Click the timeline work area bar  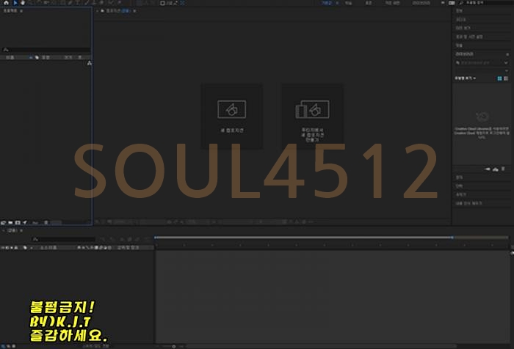303,237
